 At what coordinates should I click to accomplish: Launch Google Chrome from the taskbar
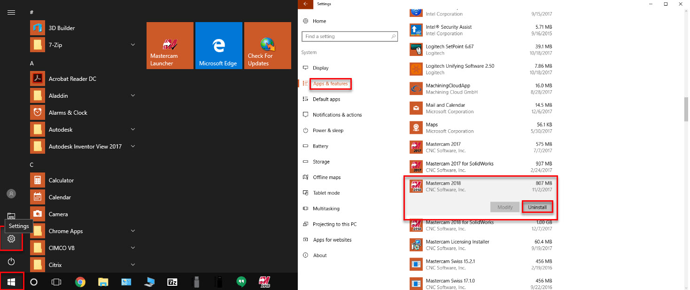click(x=80, y=282)
